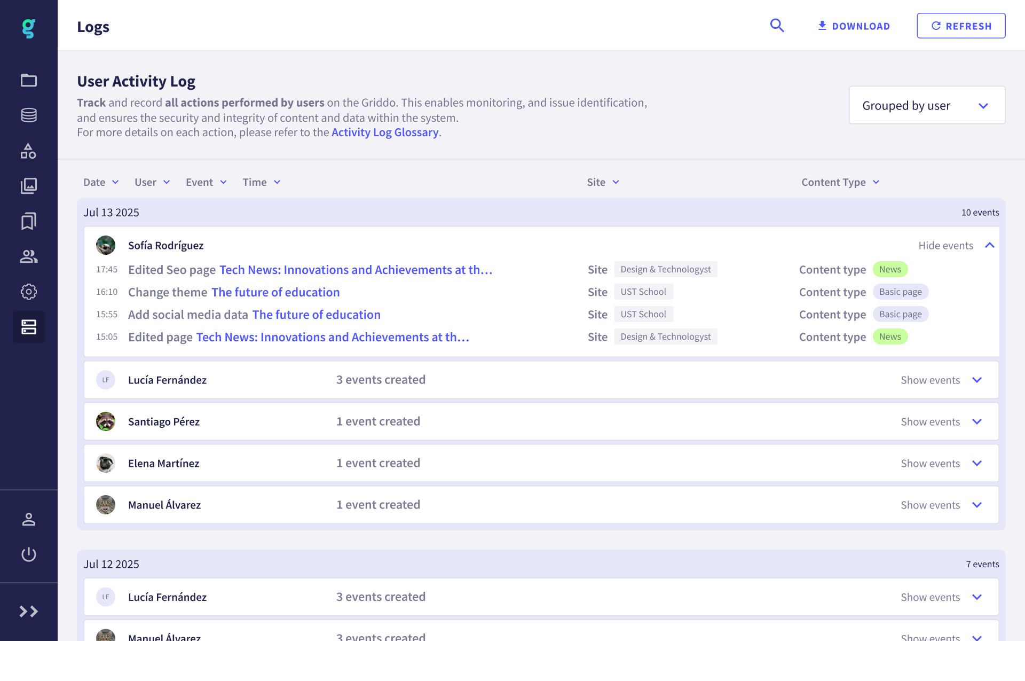Open the users management icon
This screenshot has height=681, width=1025.
point(29,256)
